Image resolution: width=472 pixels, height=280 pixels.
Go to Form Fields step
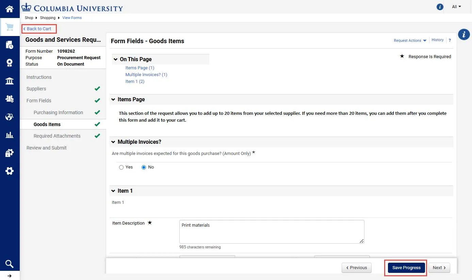click(39, 101)
